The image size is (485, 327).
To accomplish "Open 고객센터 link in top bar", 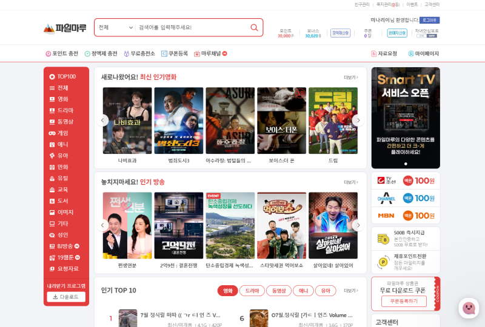I will click(432, 4).
